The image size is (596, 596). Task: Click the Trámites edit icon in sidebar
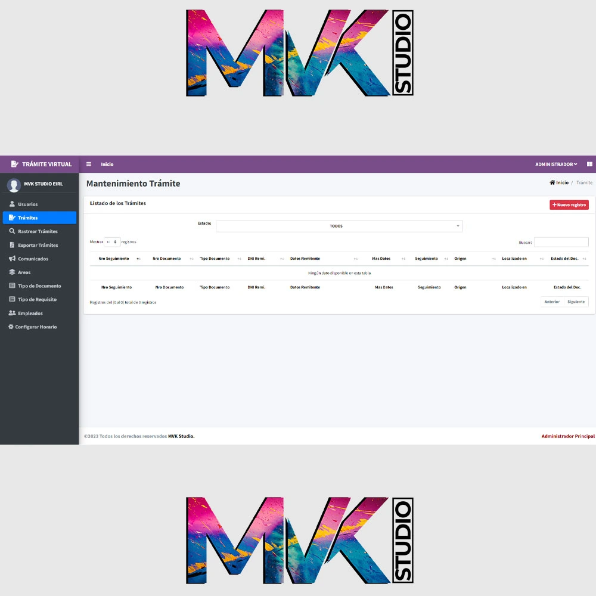click(12, 218)
